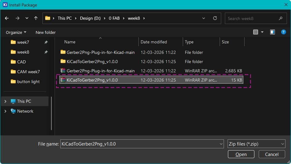The width and height of the screenshot is (291, 164).
Task: Open the Organize menu
Action: [x=16, y=32]
